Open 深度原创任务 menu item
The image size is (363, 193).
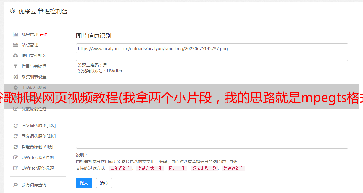coord(34,109)
